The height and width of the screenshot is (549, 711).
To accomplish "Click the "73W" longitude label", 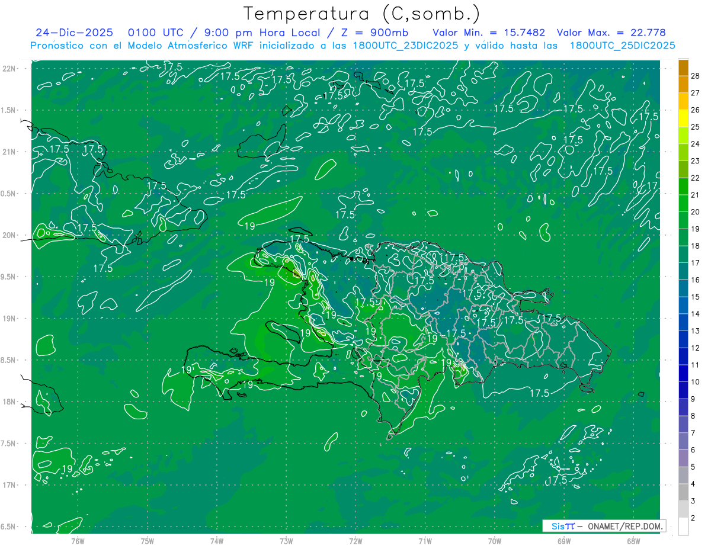I will tap(286, 541).
